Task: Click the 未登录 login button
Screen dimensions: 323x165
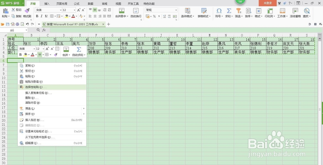Action: (x=268, y=3)
